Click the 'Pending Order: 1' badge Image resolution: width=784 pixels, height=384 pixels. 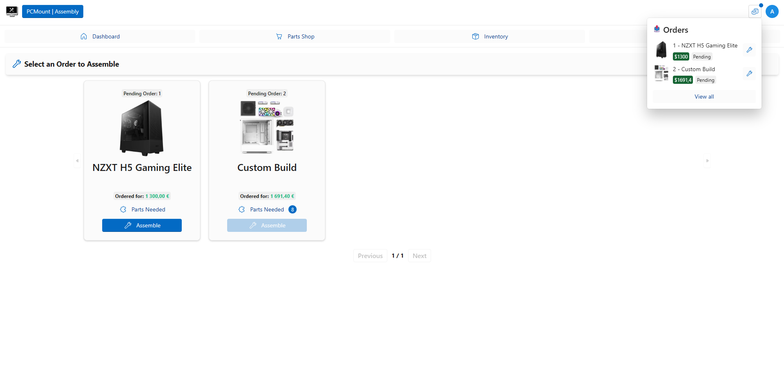[x=142, y=94]
